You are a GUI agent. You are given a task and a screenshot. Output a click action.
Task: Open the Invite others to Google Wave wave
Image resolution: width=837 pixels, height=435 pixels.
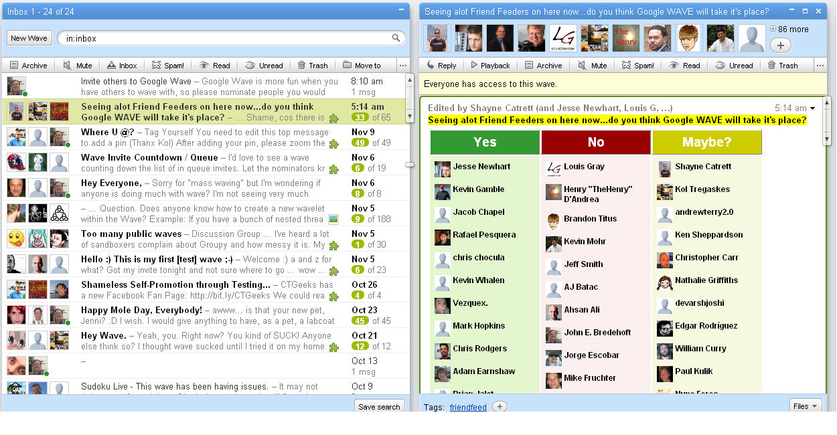click(203, 86)
